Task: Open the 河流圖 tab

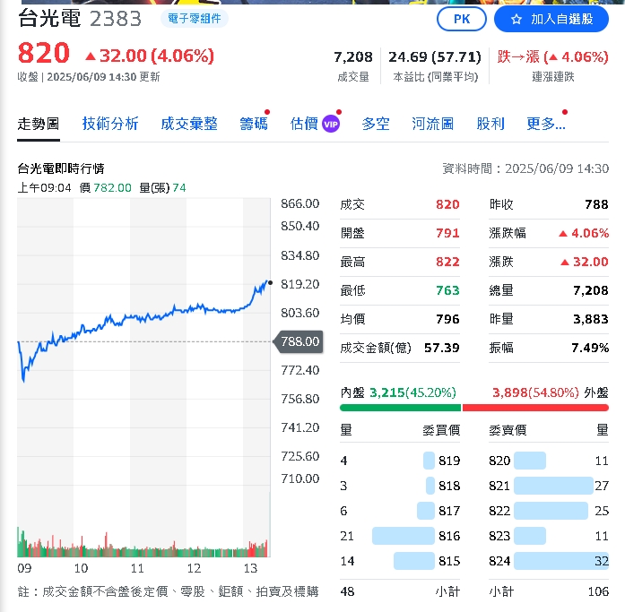Action: point(432,124)
